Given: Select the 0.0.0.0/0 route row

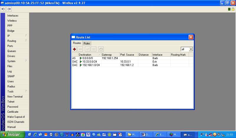Looking at the screenshot, I should [132, 58].
